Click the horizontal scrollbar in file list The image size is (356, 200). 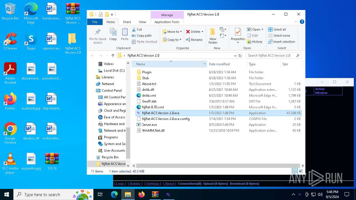(218, 166)
